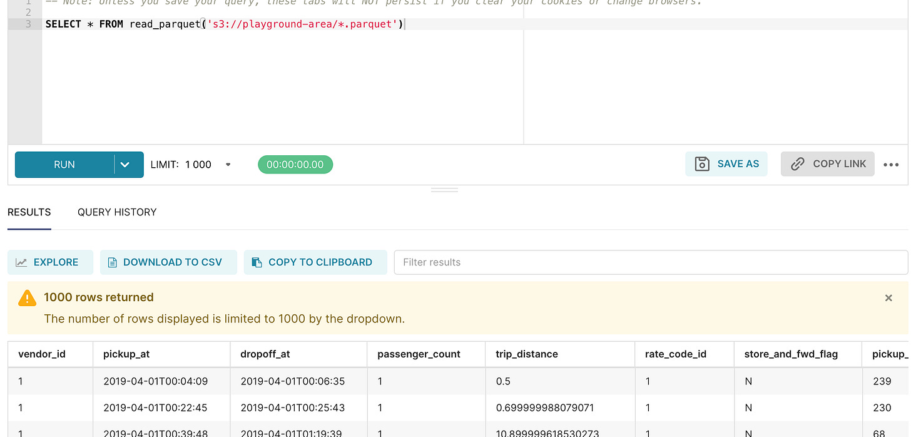Open the LIMIT 1000 dropdown
The width and height of the screenshot is (911, 437).
point(227,164)
